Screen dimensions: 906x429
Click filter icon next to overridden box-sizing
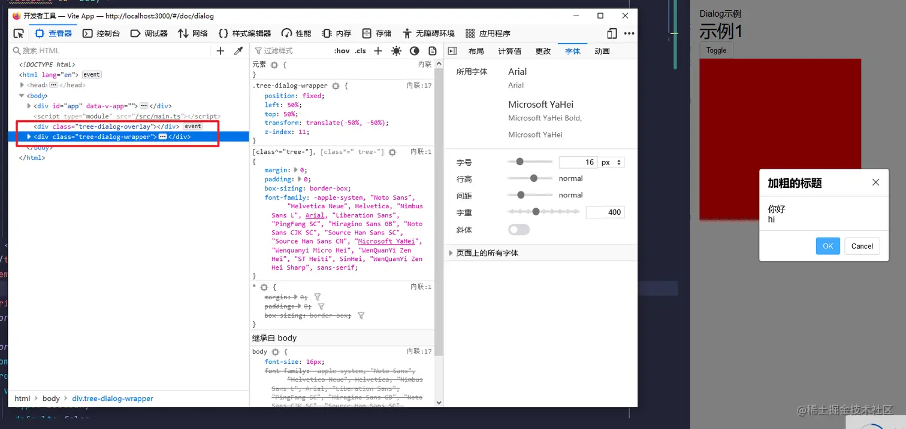point(361,315)
